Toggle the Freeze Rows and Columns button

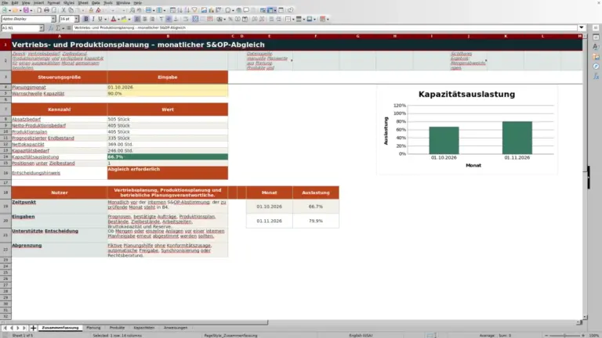272,10
